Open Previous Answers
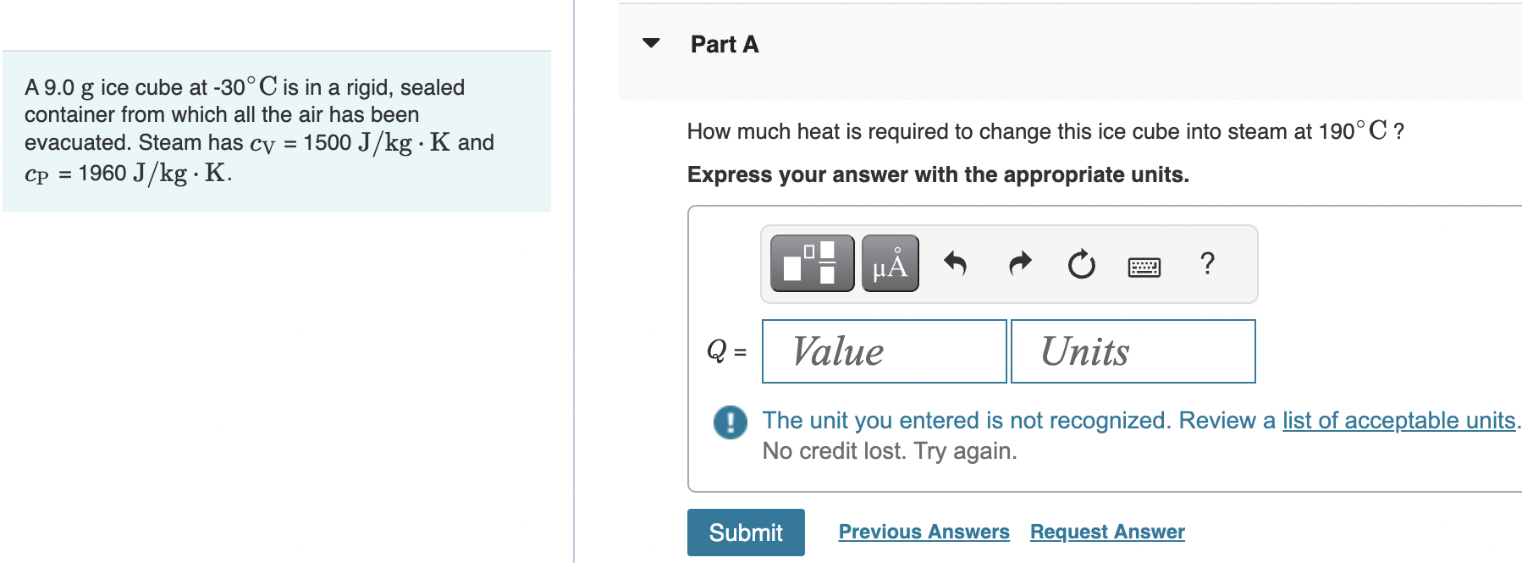 (x=924, y=532)
